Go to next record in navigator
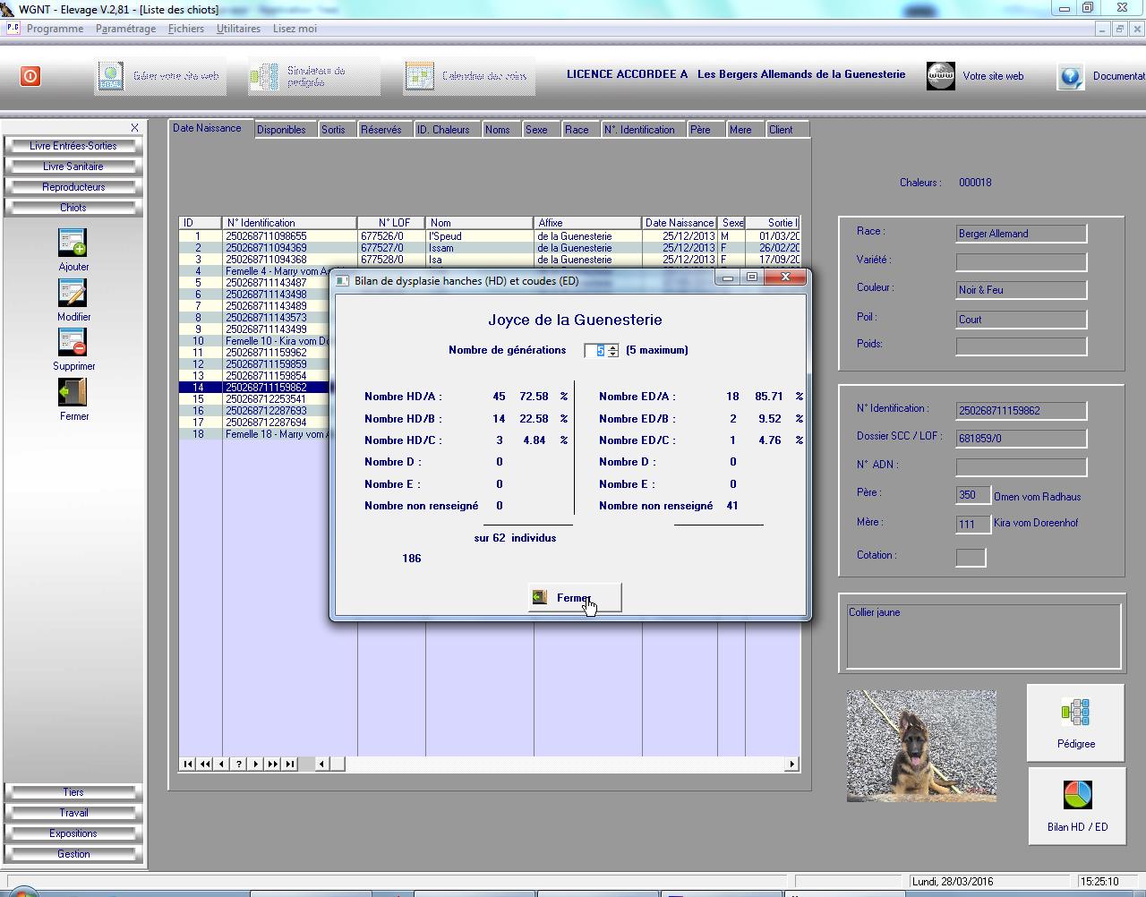Image resolution: width=1146 pixels, height=897 pixels. tap(256, 764)
